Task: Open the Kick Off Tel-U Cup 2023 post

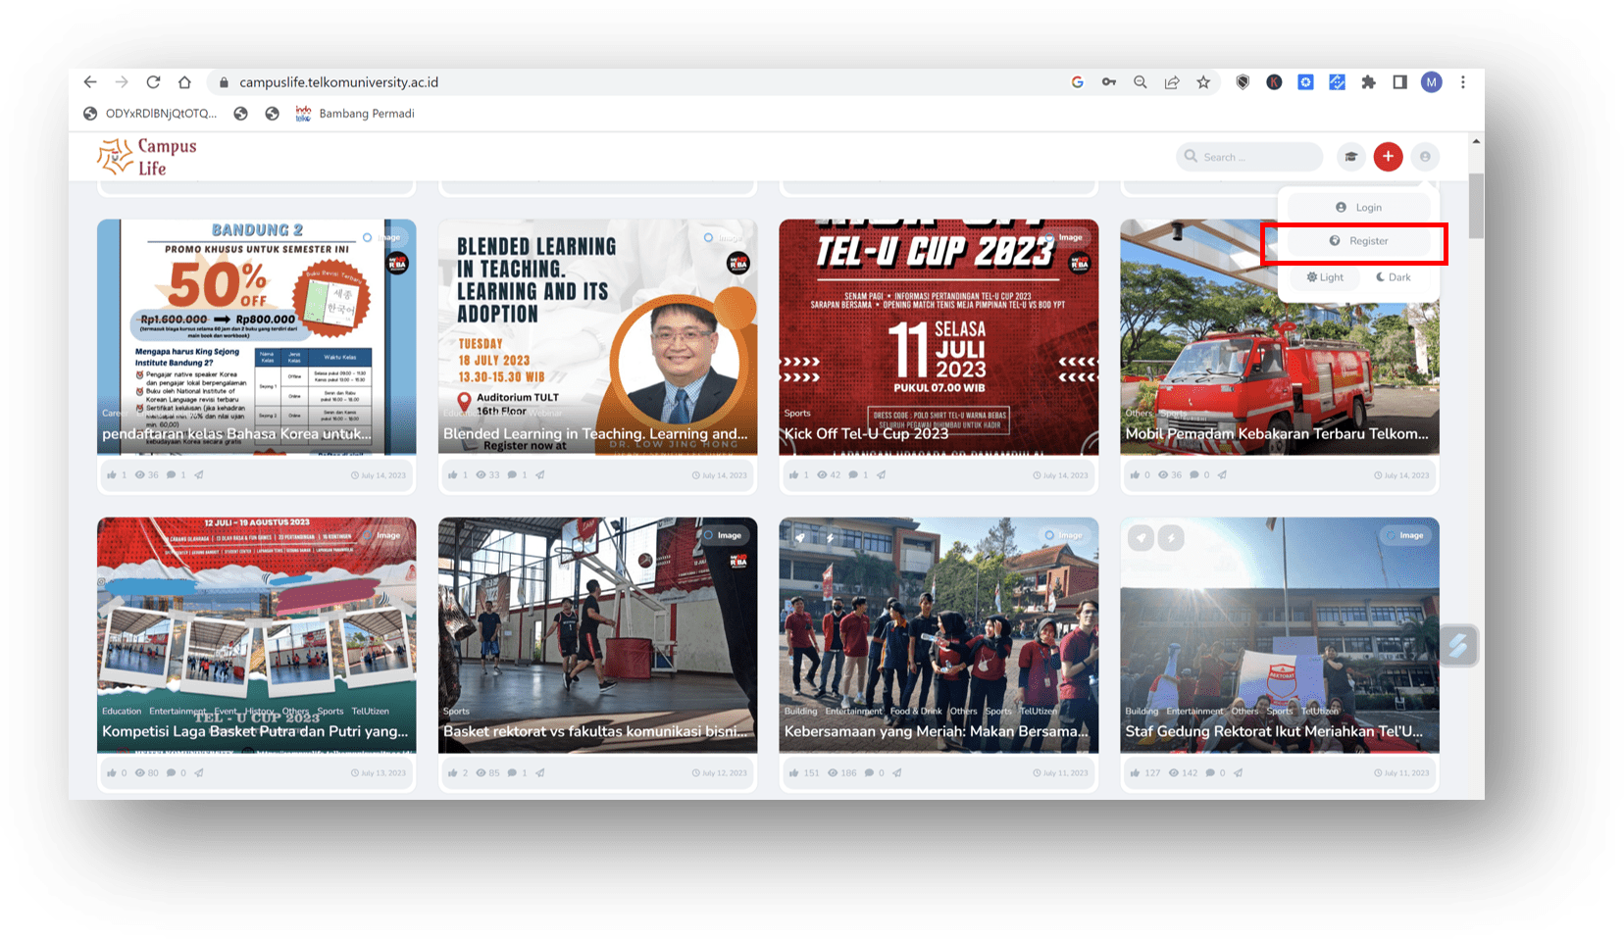Action: (866, 433)
